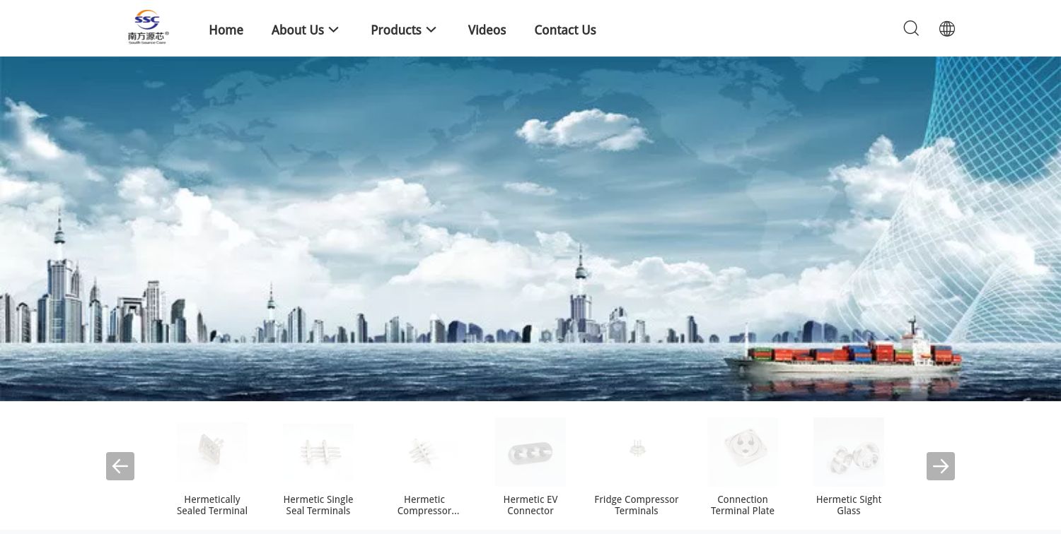Click the Connection Terminal Plate label

[x=743, y=505]
